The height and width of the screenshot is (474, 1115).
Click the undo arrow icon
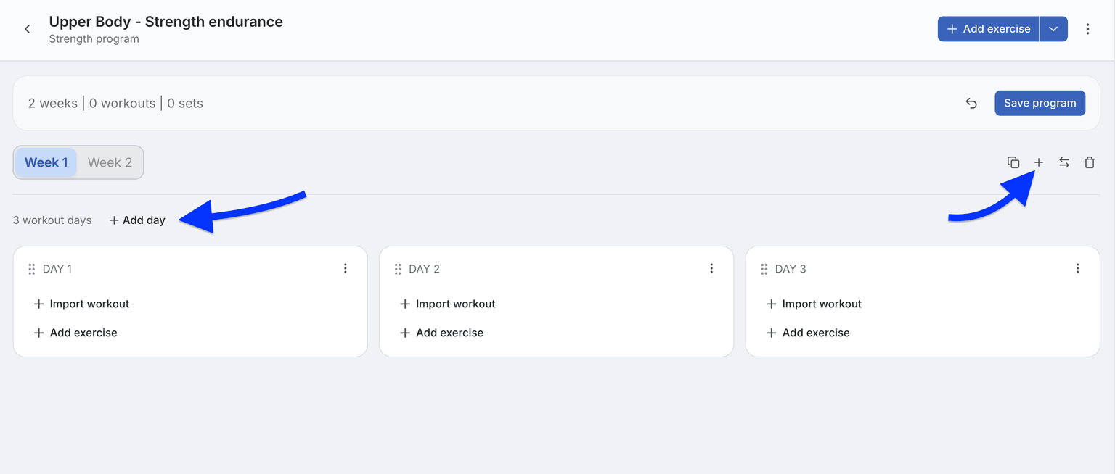(971, 103)
